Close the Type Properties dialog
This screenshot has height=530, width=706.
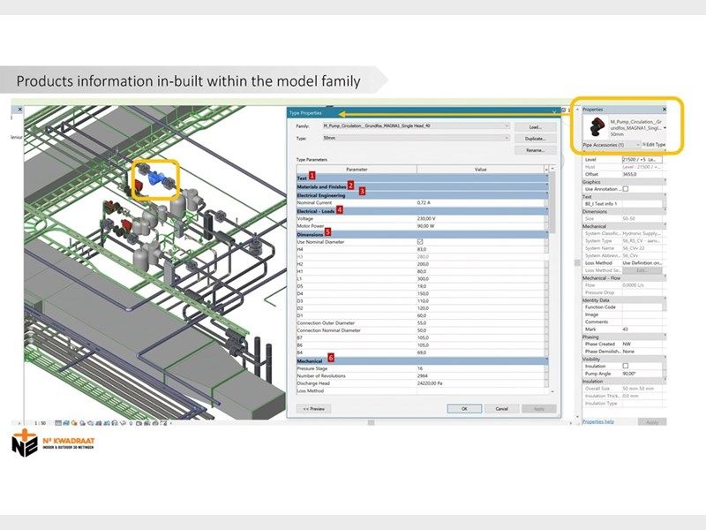click(554, 113)
